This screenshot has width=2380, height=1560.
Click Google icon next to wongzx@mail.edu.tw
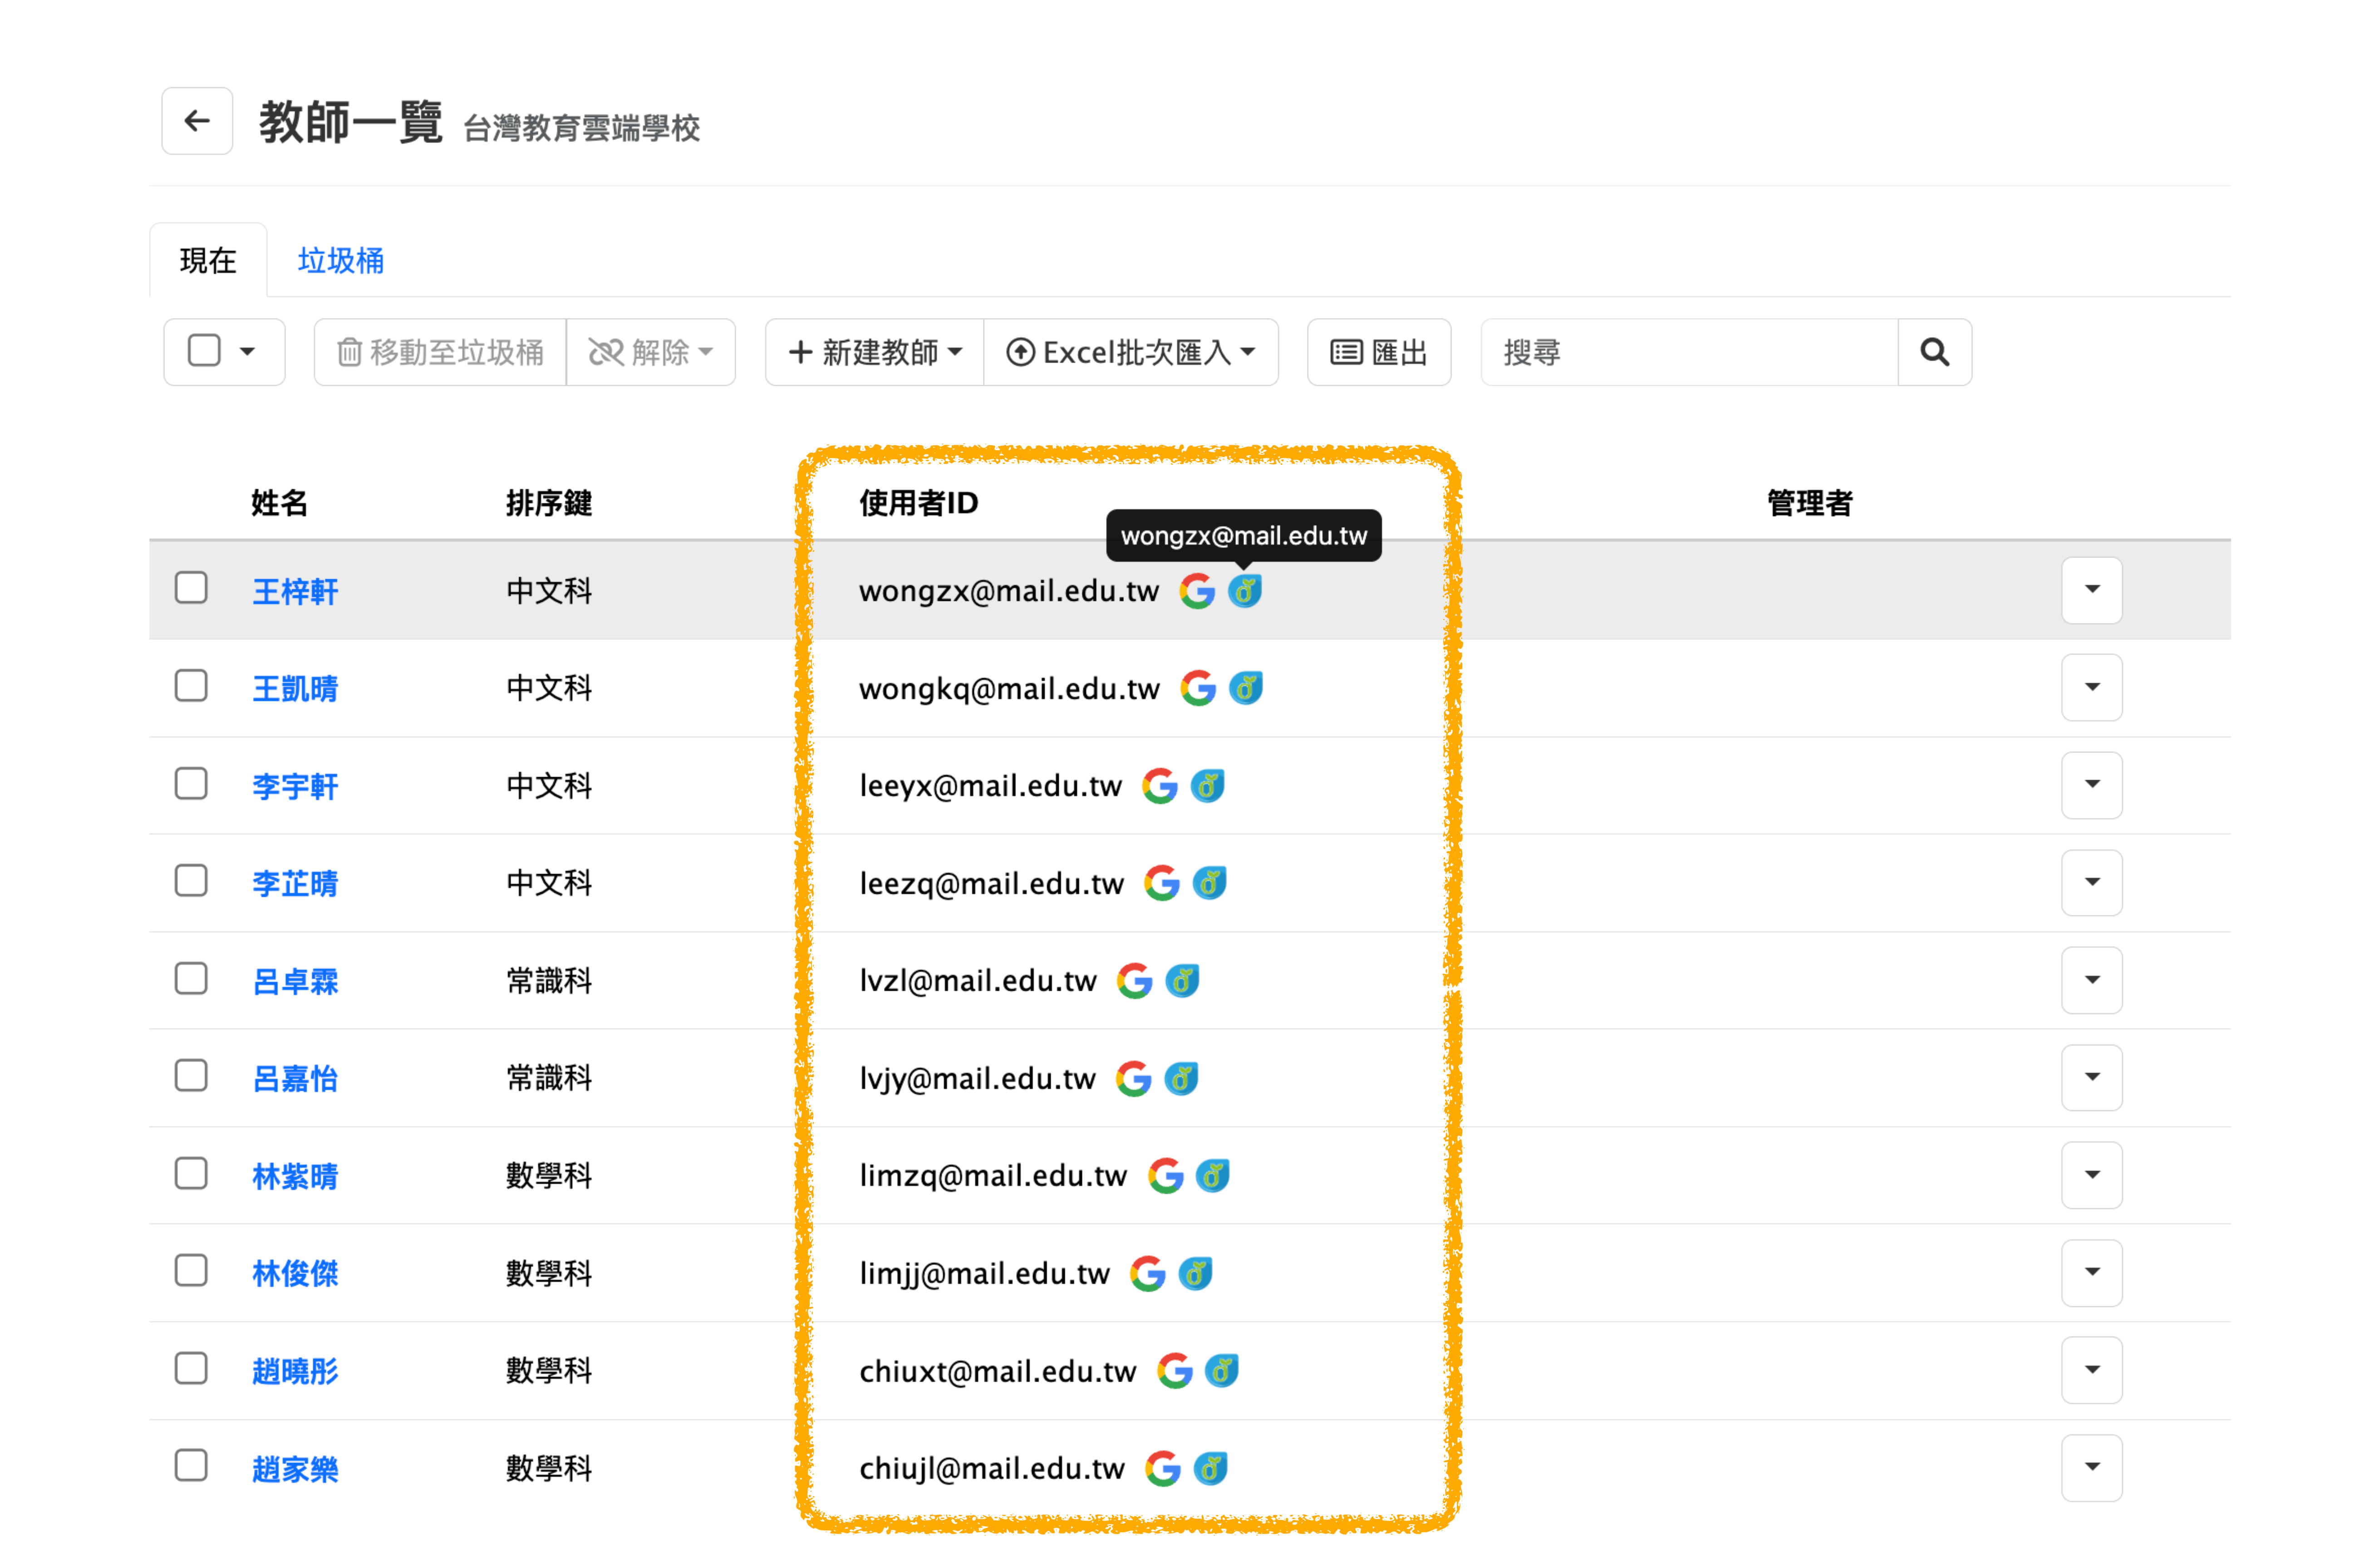(x=1197, y=591)
